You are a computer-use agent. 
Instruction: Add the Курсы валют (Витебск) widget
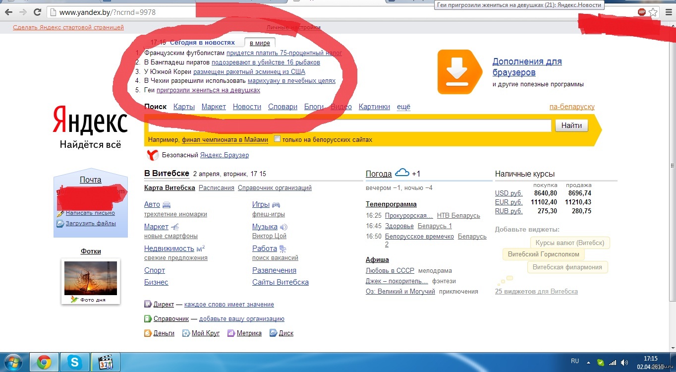click(570, 243)
